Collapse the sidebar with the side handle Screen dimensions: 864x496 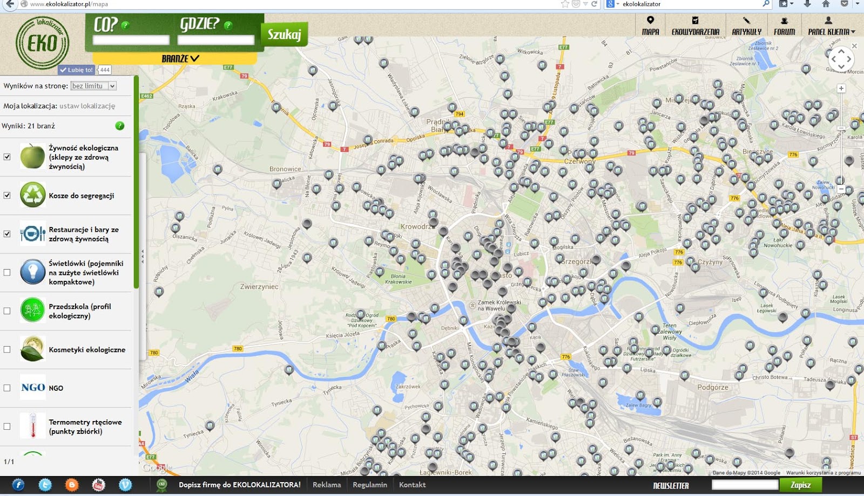pos(143,257)
